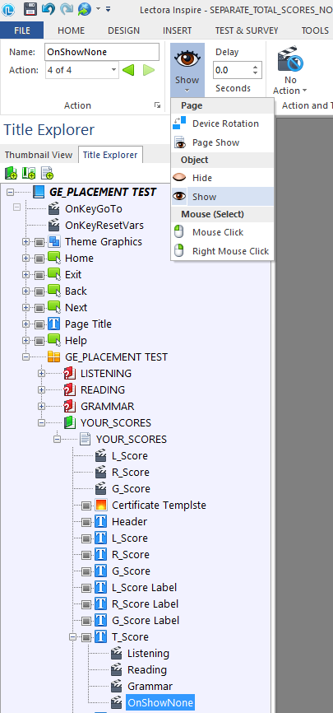Expand the LISTENING test node
This screenshot has width=333, height=713.
click(x=42, y=373)
